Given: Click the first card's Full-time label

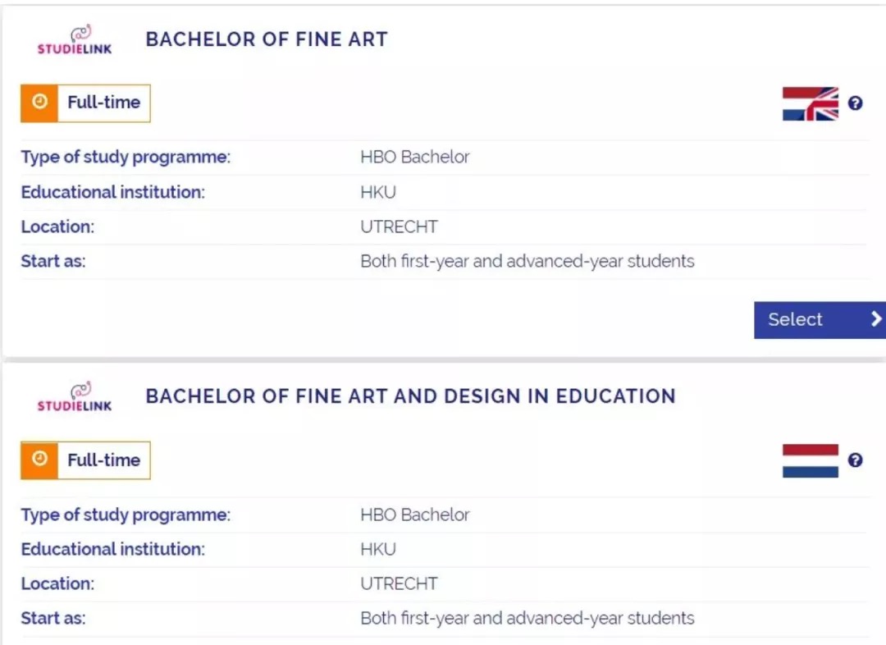Looking at the screenshot, I should coord(104,103).
